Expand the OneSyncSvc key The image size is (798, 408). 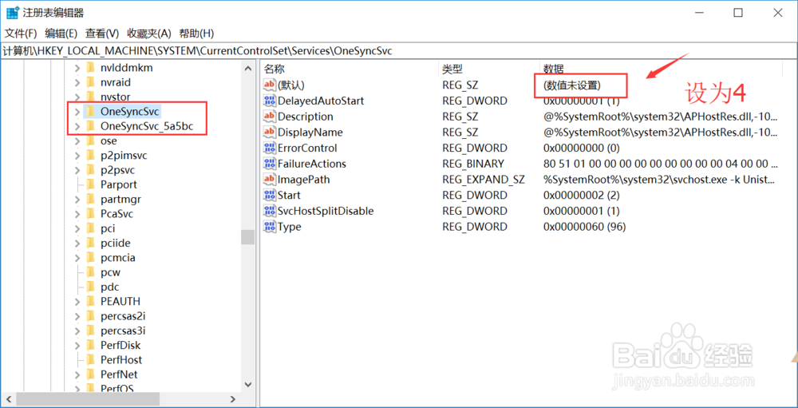pos(77,112)
